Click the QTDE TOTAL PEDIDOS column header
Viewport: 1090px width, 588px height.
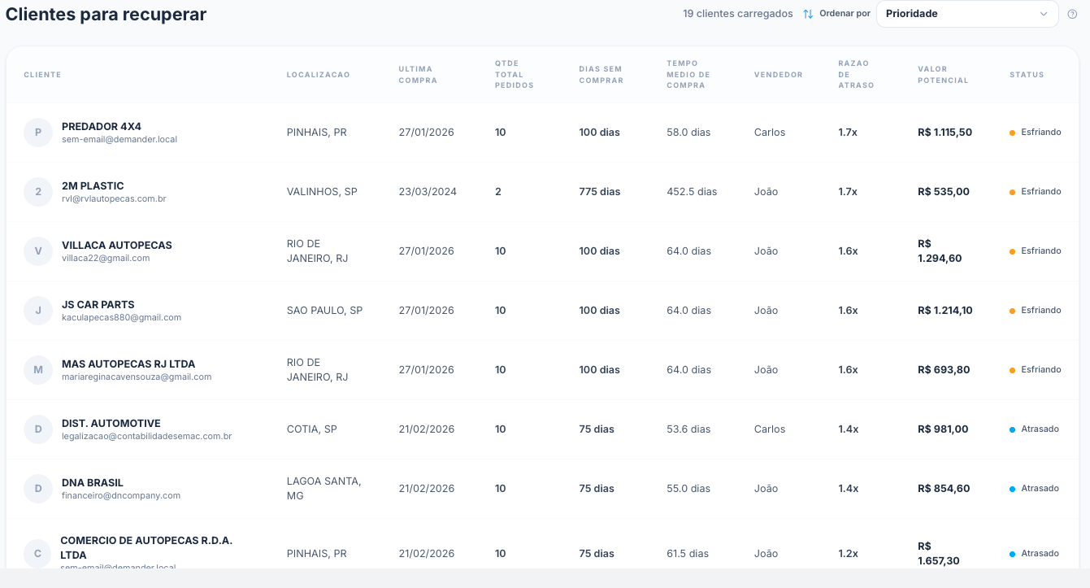(x=515, y=74)
